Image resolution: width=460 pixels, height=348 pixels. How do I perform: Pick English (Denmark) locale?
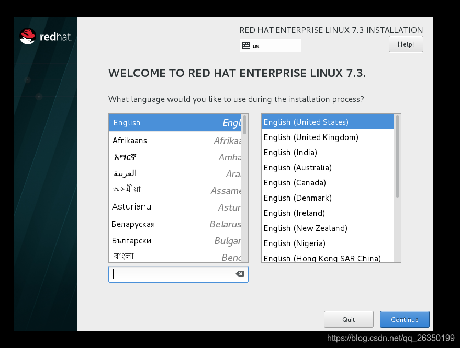(328, 198)
